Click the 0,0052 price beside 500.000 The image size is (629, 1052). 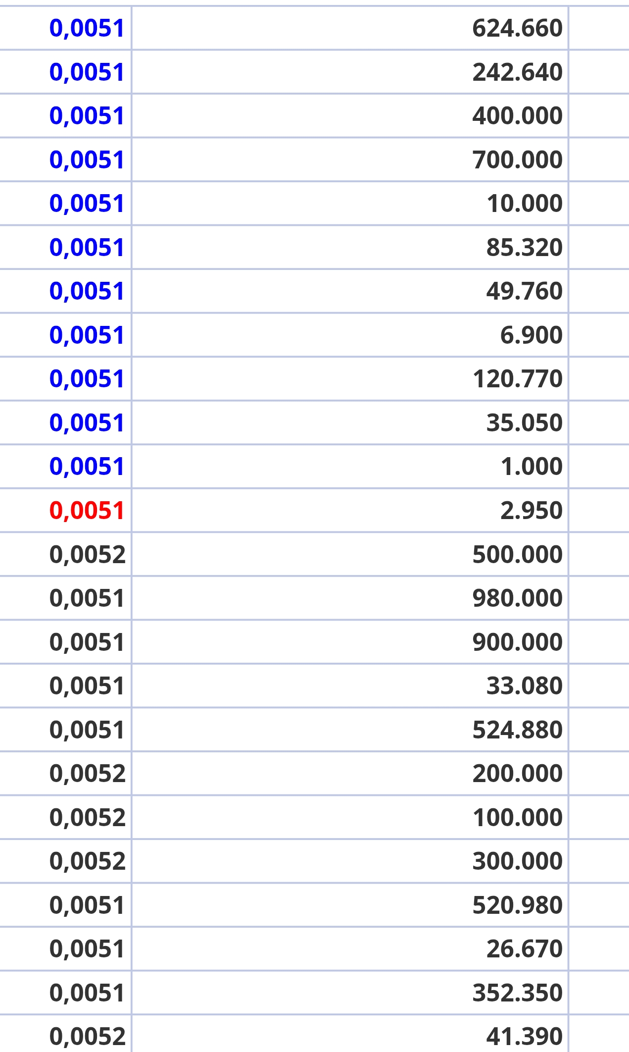[87, 554]
